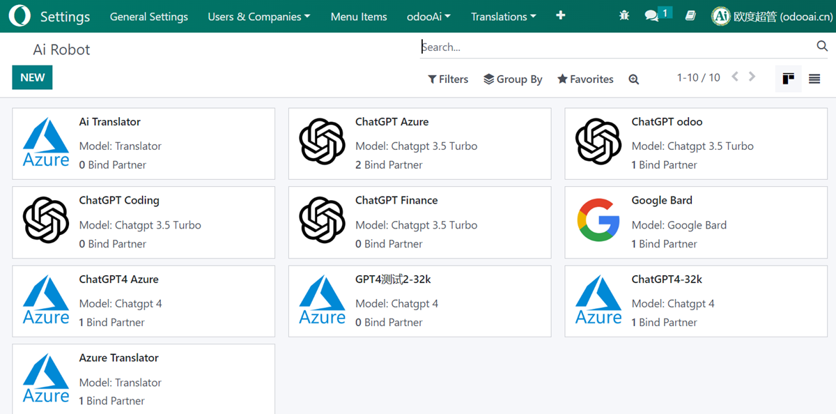Switch to list view
The width and height of the screenshot is (836, 414).
point(814,79)
